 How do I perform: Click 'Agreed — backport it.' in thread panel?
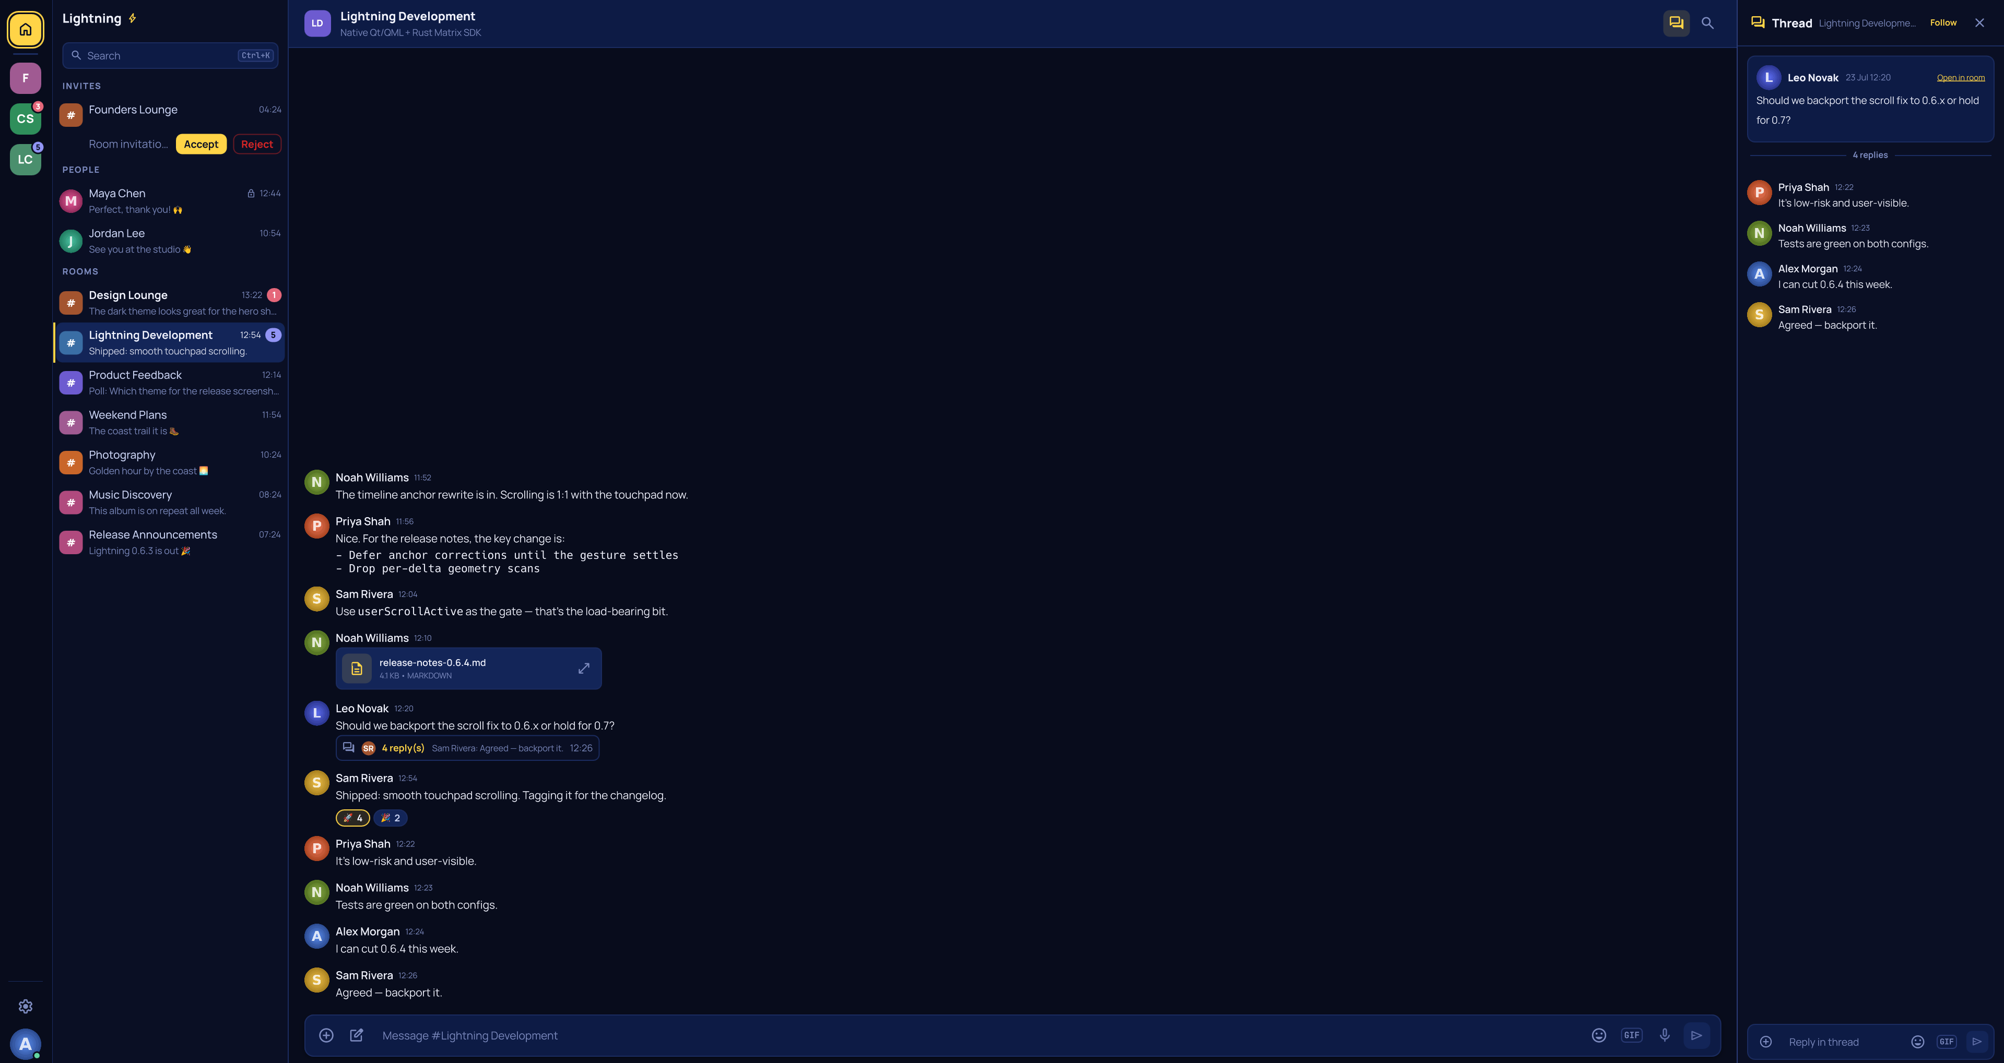click(1826, 325)
